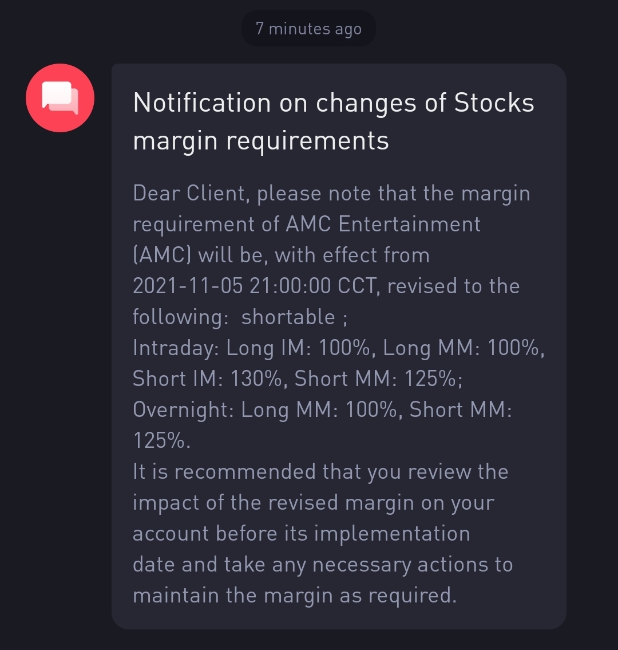Screen dimensions: 618x650
Task: Tap the (AMC) ticker symbol text
Action: (x=162, y=255)
